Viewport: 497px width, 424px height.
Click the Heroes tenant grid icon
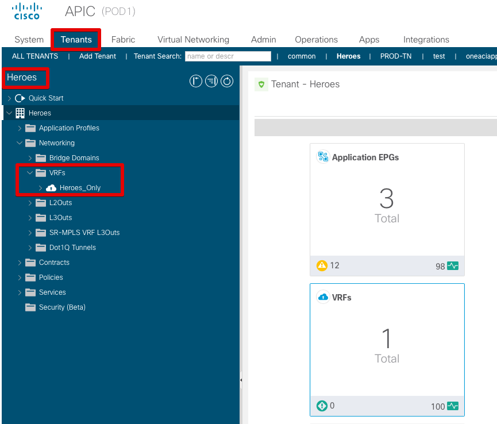click(x=20, y=113)
